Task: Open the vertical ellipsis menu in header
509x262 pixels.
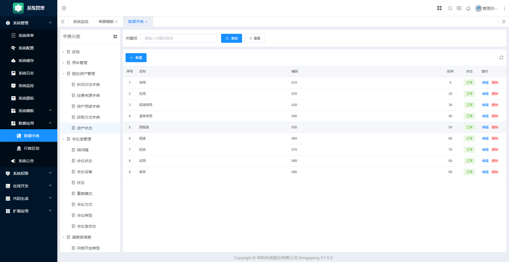Action: click(x=504, y=8)
